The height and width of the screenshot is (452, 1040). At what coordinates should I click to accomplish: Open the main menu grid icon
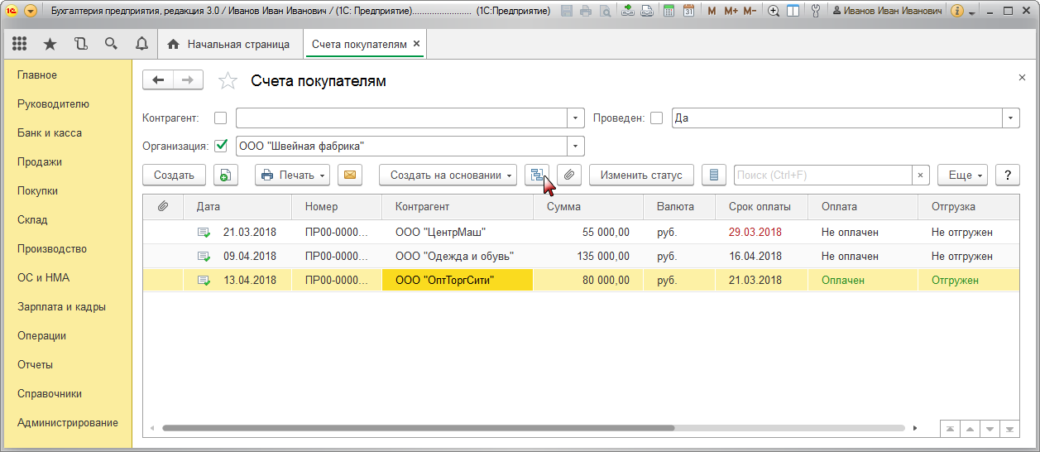pyautogui.click(x=20, y=44)
